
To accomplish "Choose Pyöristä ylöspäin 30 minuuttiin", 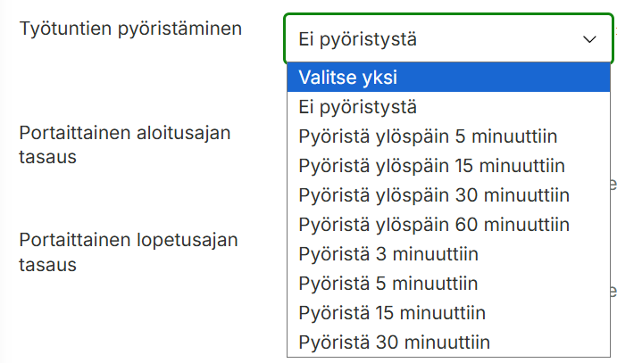I will 448,194.
